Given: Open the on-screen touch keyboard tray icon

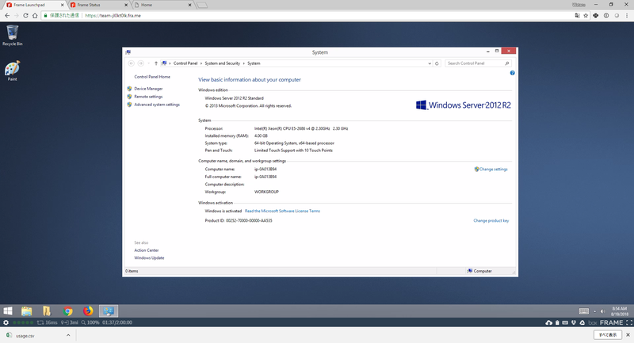Looking at the screenshot, I should [584, 311].
